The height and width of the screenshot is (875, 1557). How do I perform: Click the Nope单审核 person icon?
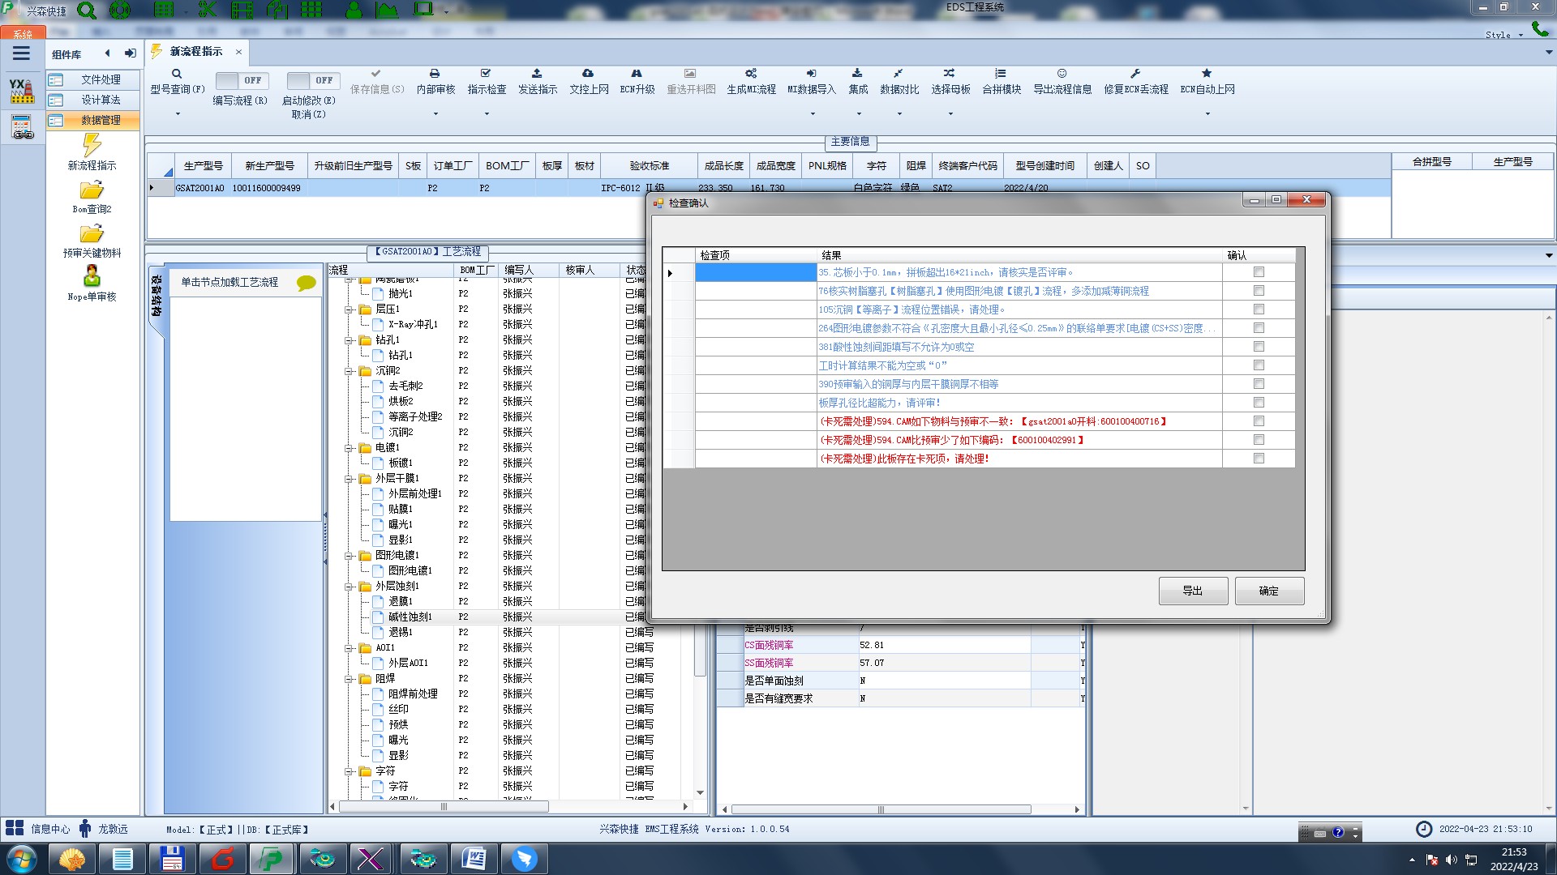pyautogui.click(x=92, y=276)
